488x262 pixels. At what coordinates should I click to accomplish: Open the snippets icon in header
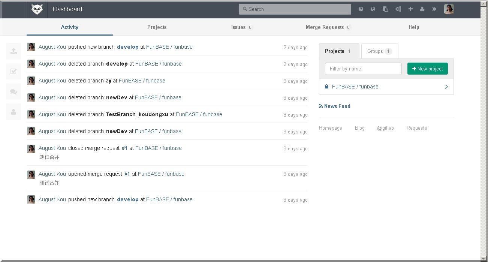pyautogui.click(x=385, y=9)
